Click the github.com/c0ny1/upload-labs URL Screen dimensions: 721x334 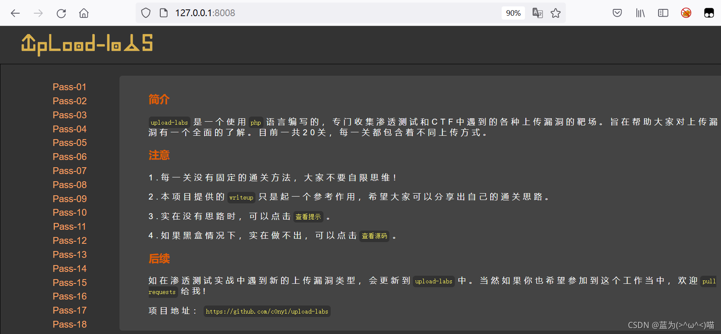[267, 311]
